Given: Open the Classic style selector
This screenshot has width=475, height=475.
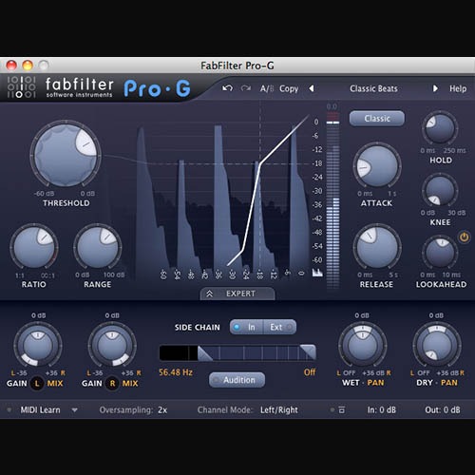Looking at the screenshot, I should [377, 119].
